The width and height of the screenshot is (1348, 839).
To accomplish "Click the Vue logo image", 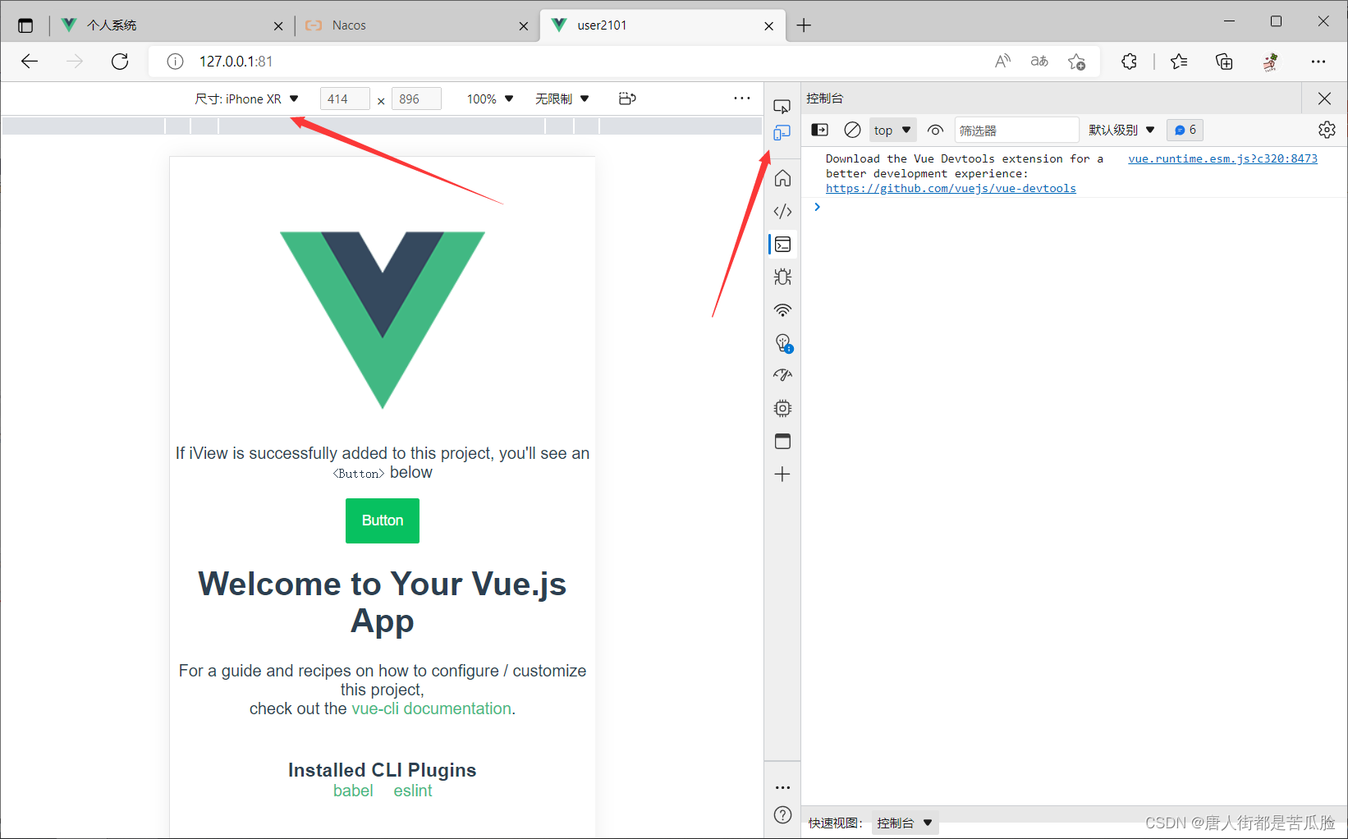I will 383,320.
